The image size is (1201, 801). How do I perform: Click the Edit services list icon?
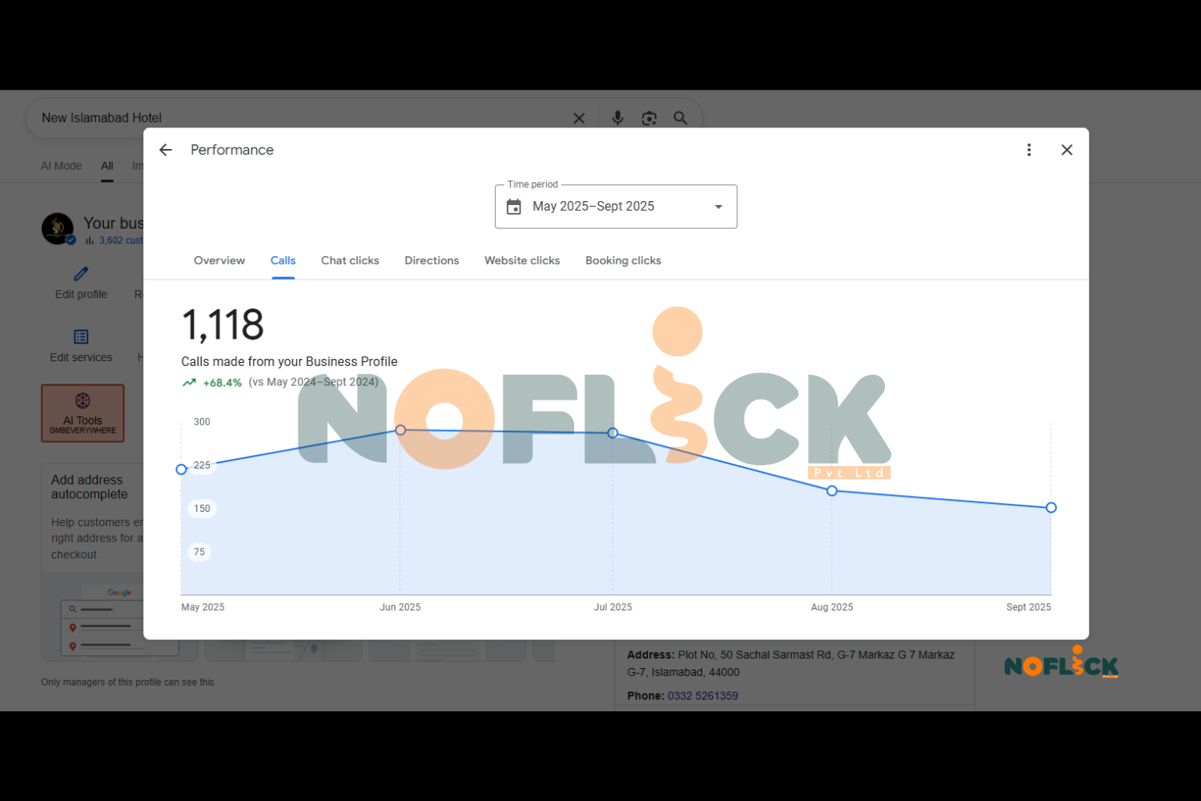coord(81,336)
